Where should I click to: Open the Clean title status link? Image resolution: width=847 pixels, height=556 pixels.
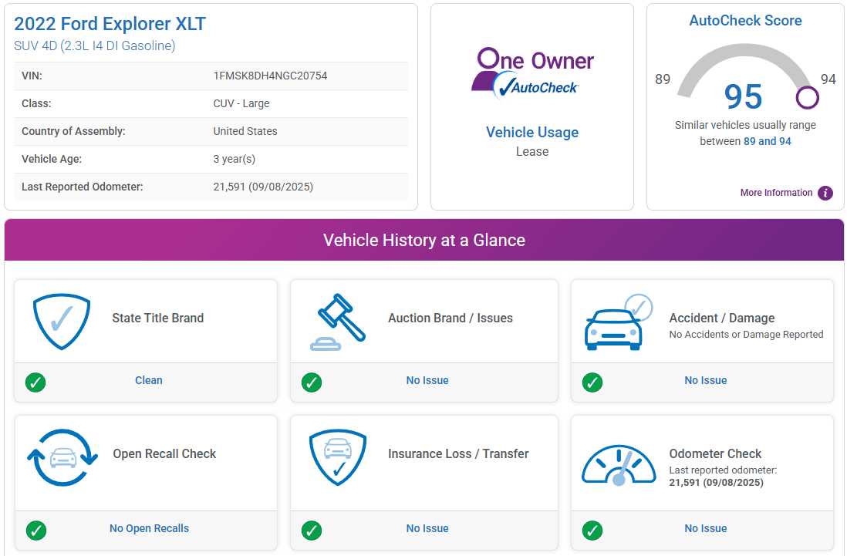click(149, 380)
